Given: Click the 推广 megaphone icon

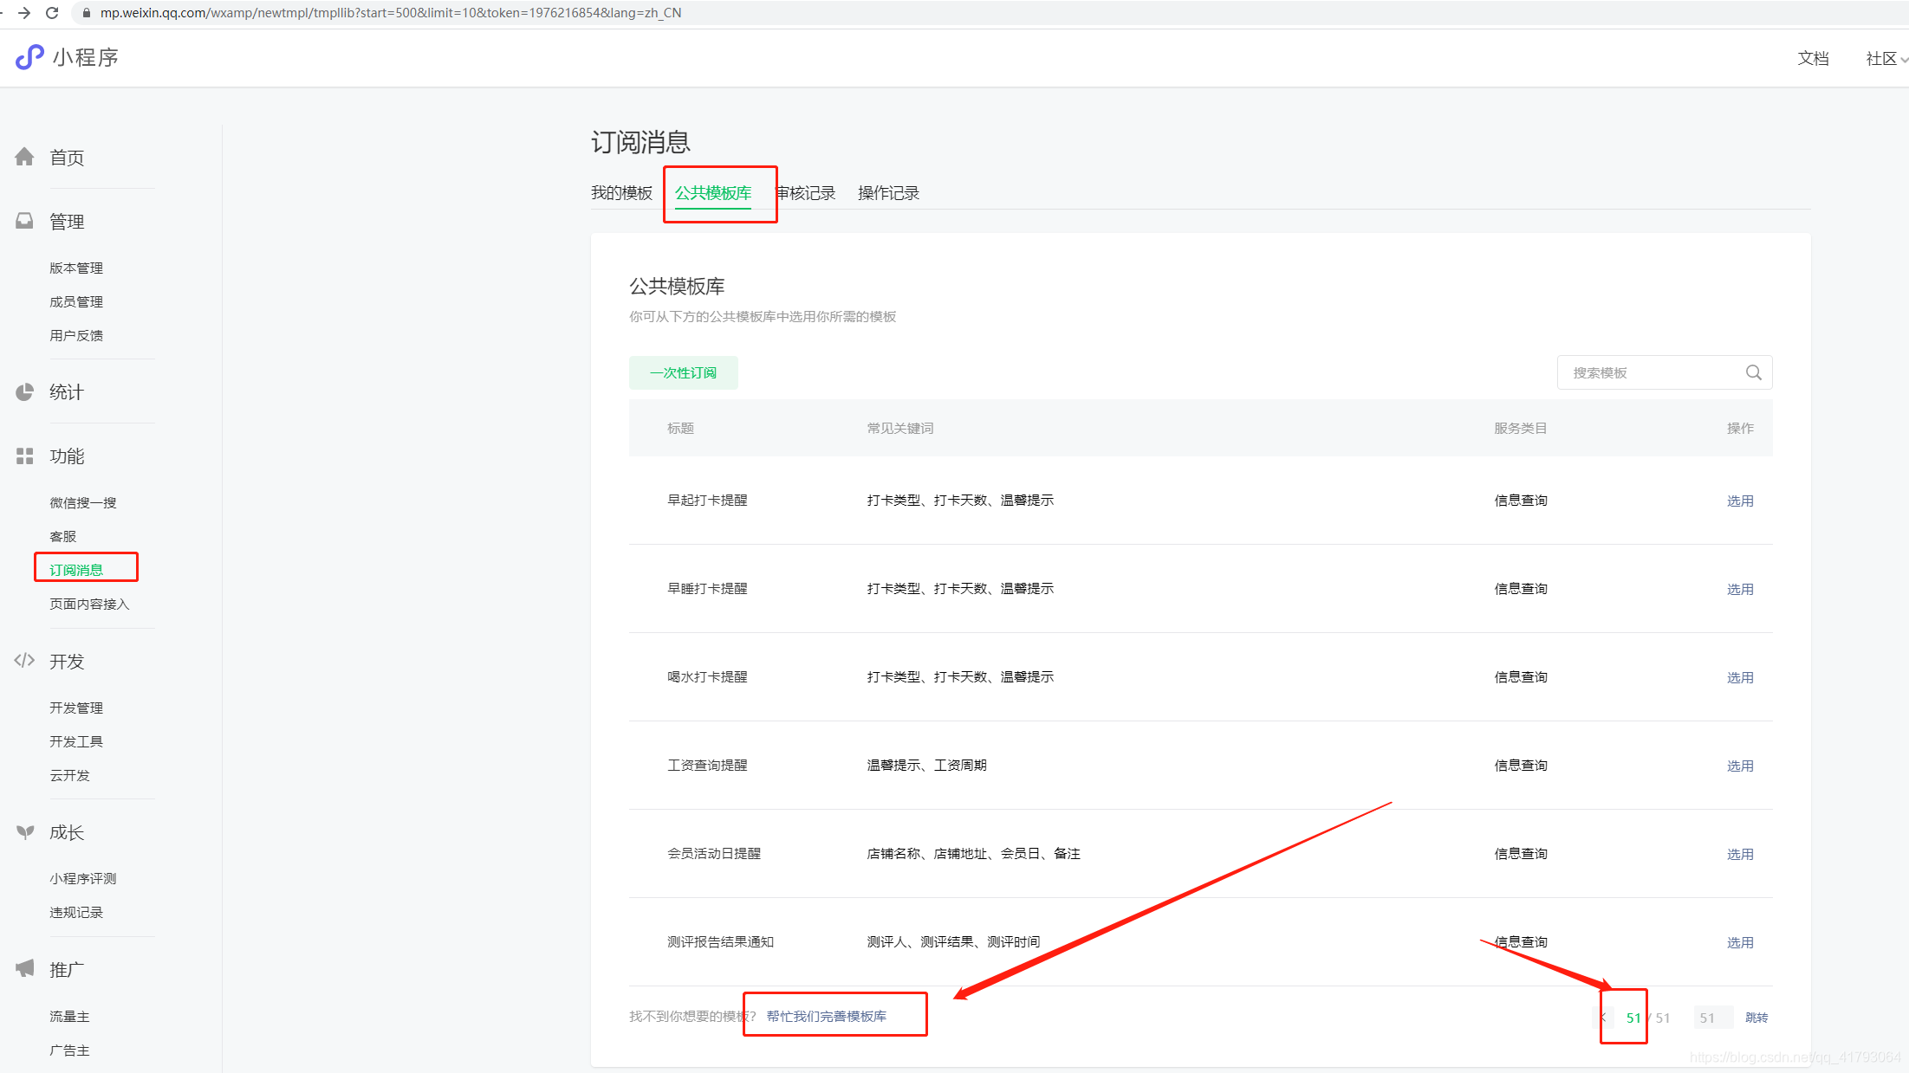Looking at the screenshot, I should [x=24, y=968].
